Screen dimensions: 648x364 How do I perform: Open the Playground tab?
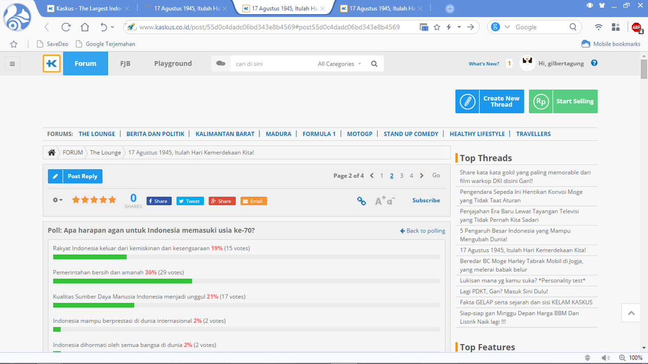point(173,64)
